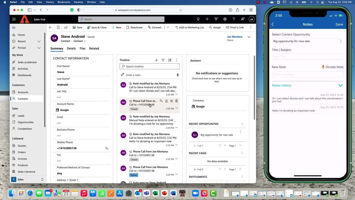355x200 pixels.
Task: Expand the header chevron next to Owner
Action: pyautogui.click(x=249, y=37)
